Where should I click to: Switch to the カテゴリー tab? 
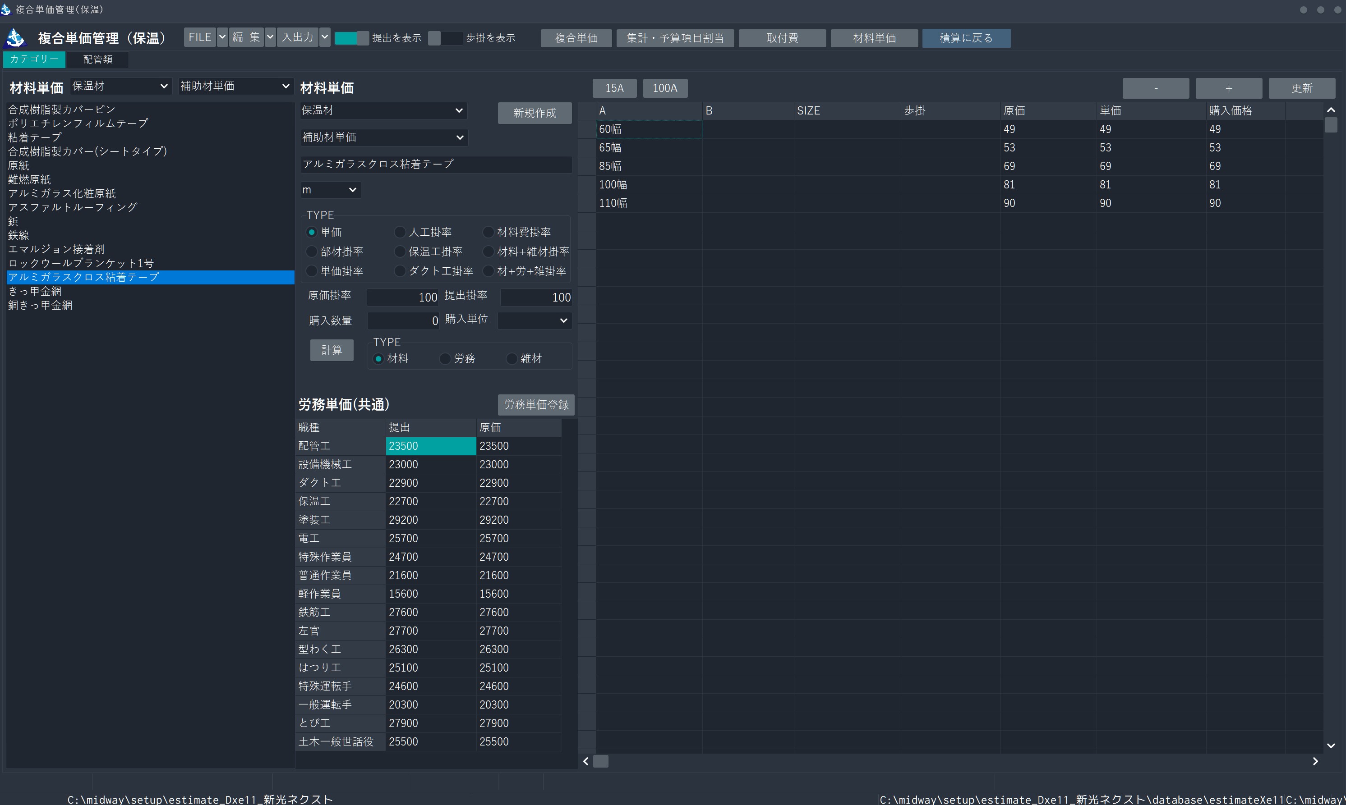[34, 59]
